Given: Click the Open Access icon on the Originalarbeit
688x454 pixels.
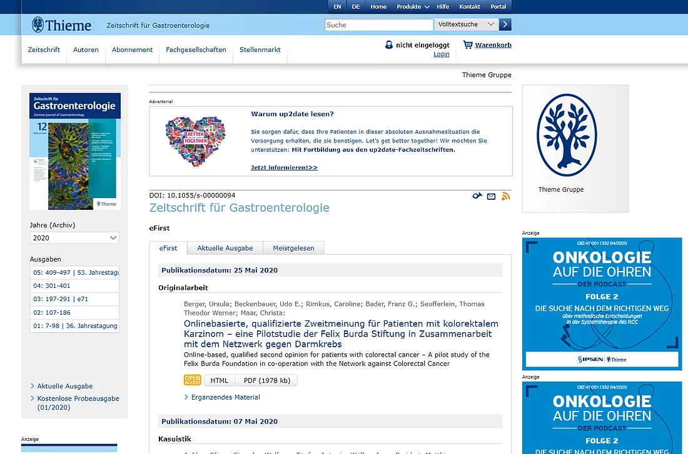Looking at the screenshot, I should pyautogui.click(x=192, y=380).
